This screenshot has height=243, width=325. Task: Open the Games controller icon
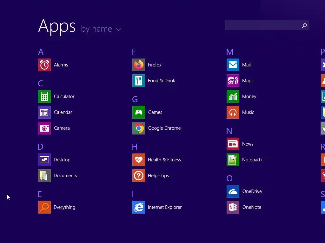click(x=139, y=112)
